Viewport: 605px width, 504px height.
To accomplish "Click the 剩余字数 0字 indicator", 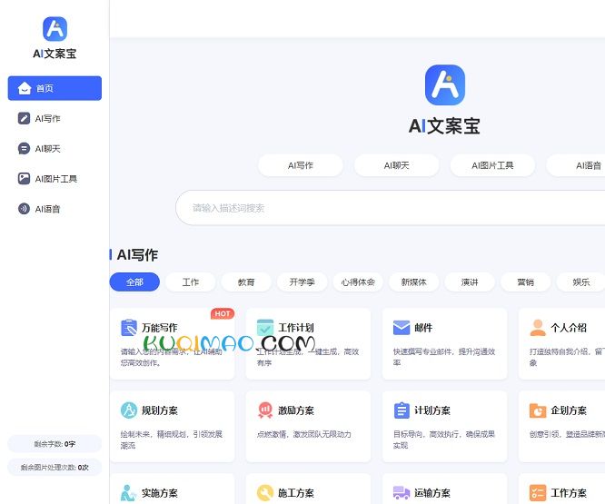I will point(55,444).
